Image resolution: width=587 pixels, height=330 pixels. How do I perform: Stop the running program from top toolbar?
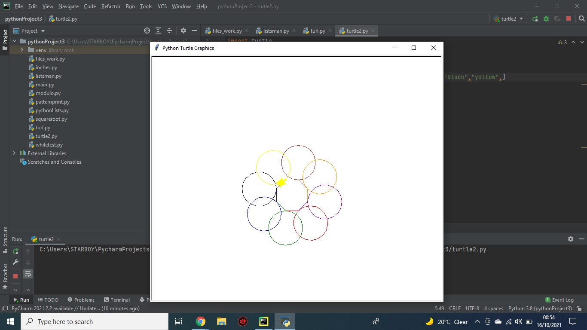[x=569, y=19]
